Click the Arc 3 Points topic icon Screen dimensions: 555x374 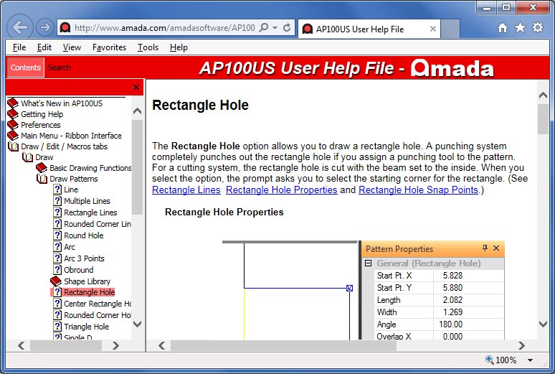(x=57, y=258)
